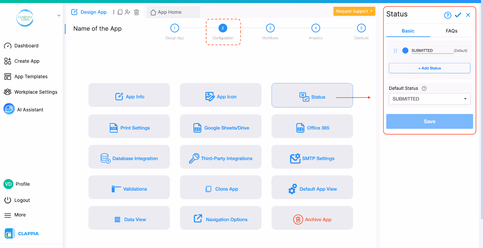483x248 pixels.
Task: Switch to the FAQs tab
Action: coord(452,31)
